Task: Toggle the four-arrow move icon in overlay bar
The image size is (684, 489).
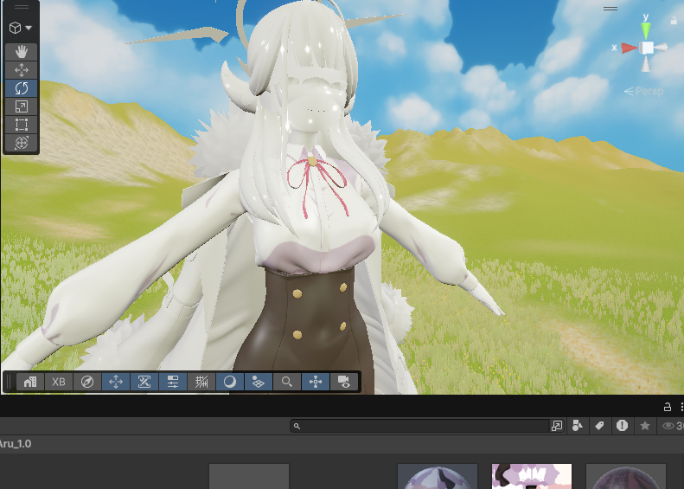Action: [x=116, y=382]
